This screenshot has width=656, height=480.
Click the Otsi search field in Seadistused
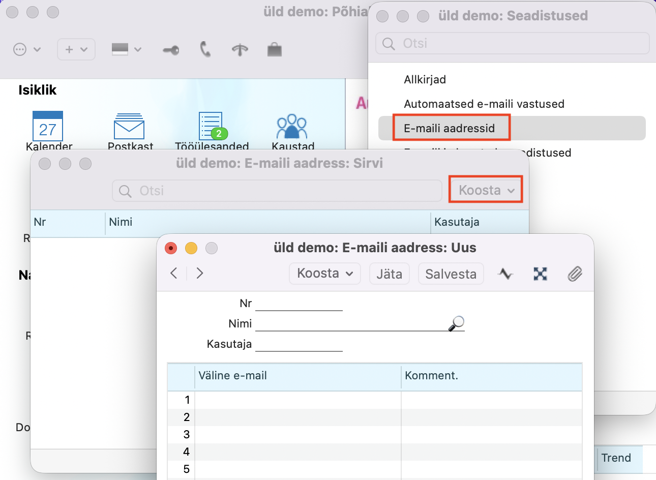pos(513,43)
